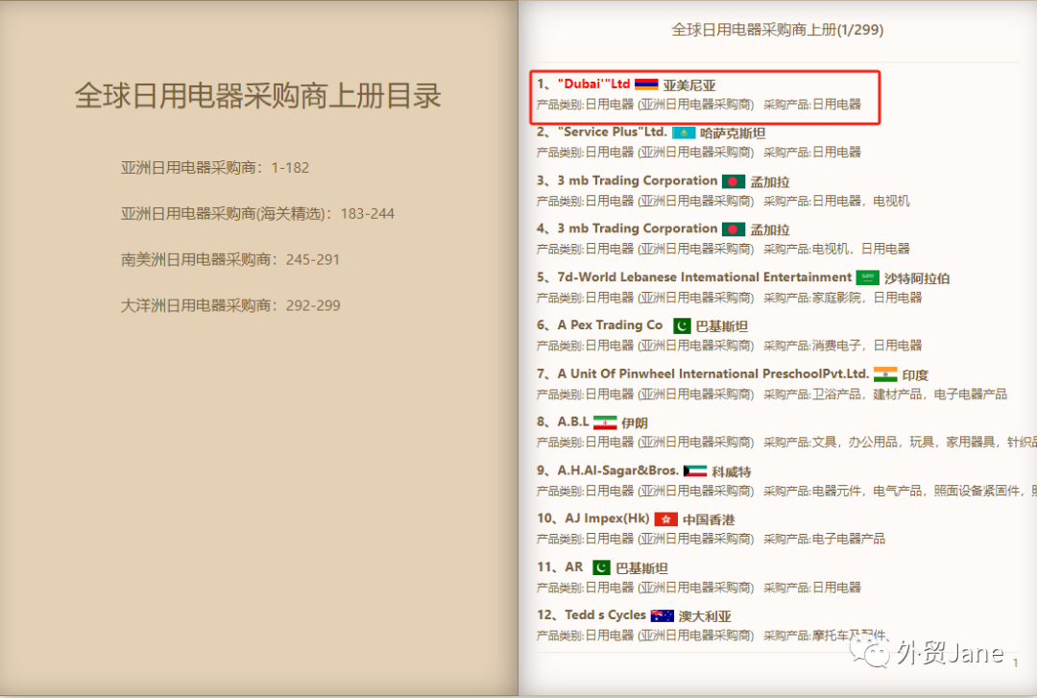Screen dimensions: 1037x698
Task: Click the page header 全球日用电器采购商上册(1/299)
Action: 777,30
